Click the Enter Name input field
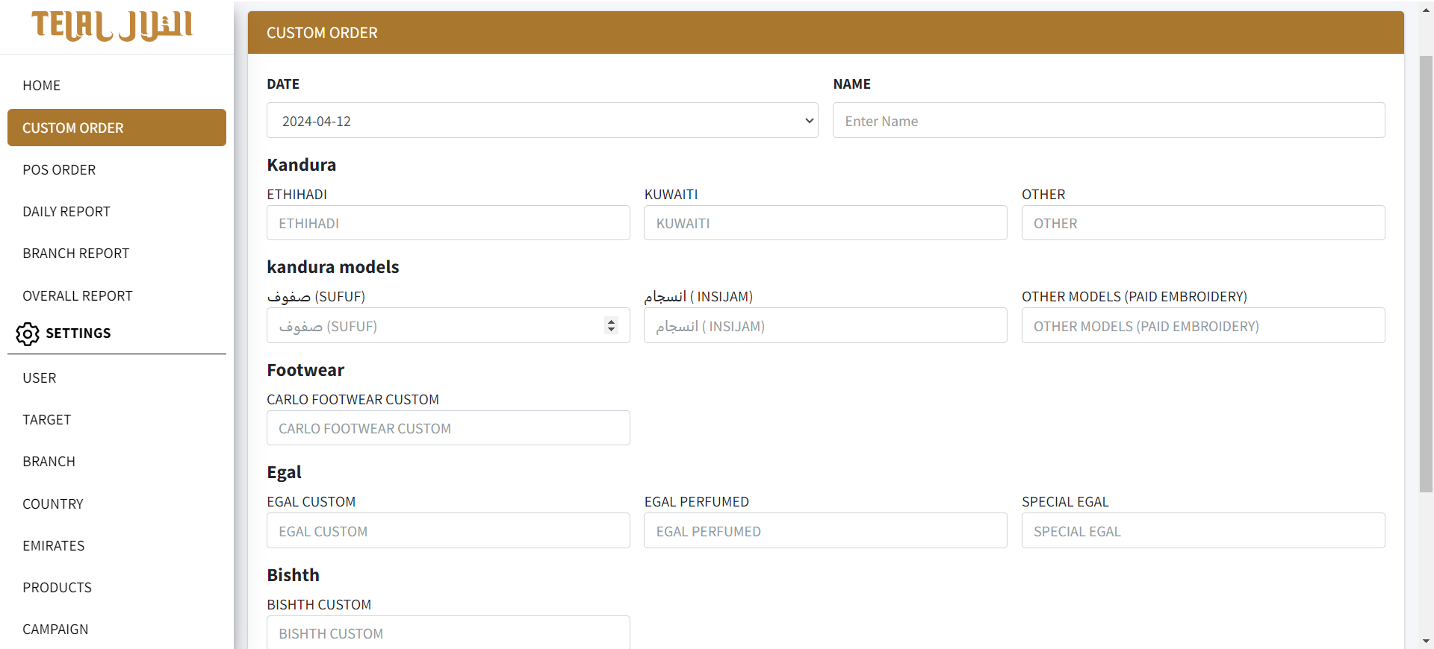Viewport: 1434px width, 649px height. tap(1108, 121)
